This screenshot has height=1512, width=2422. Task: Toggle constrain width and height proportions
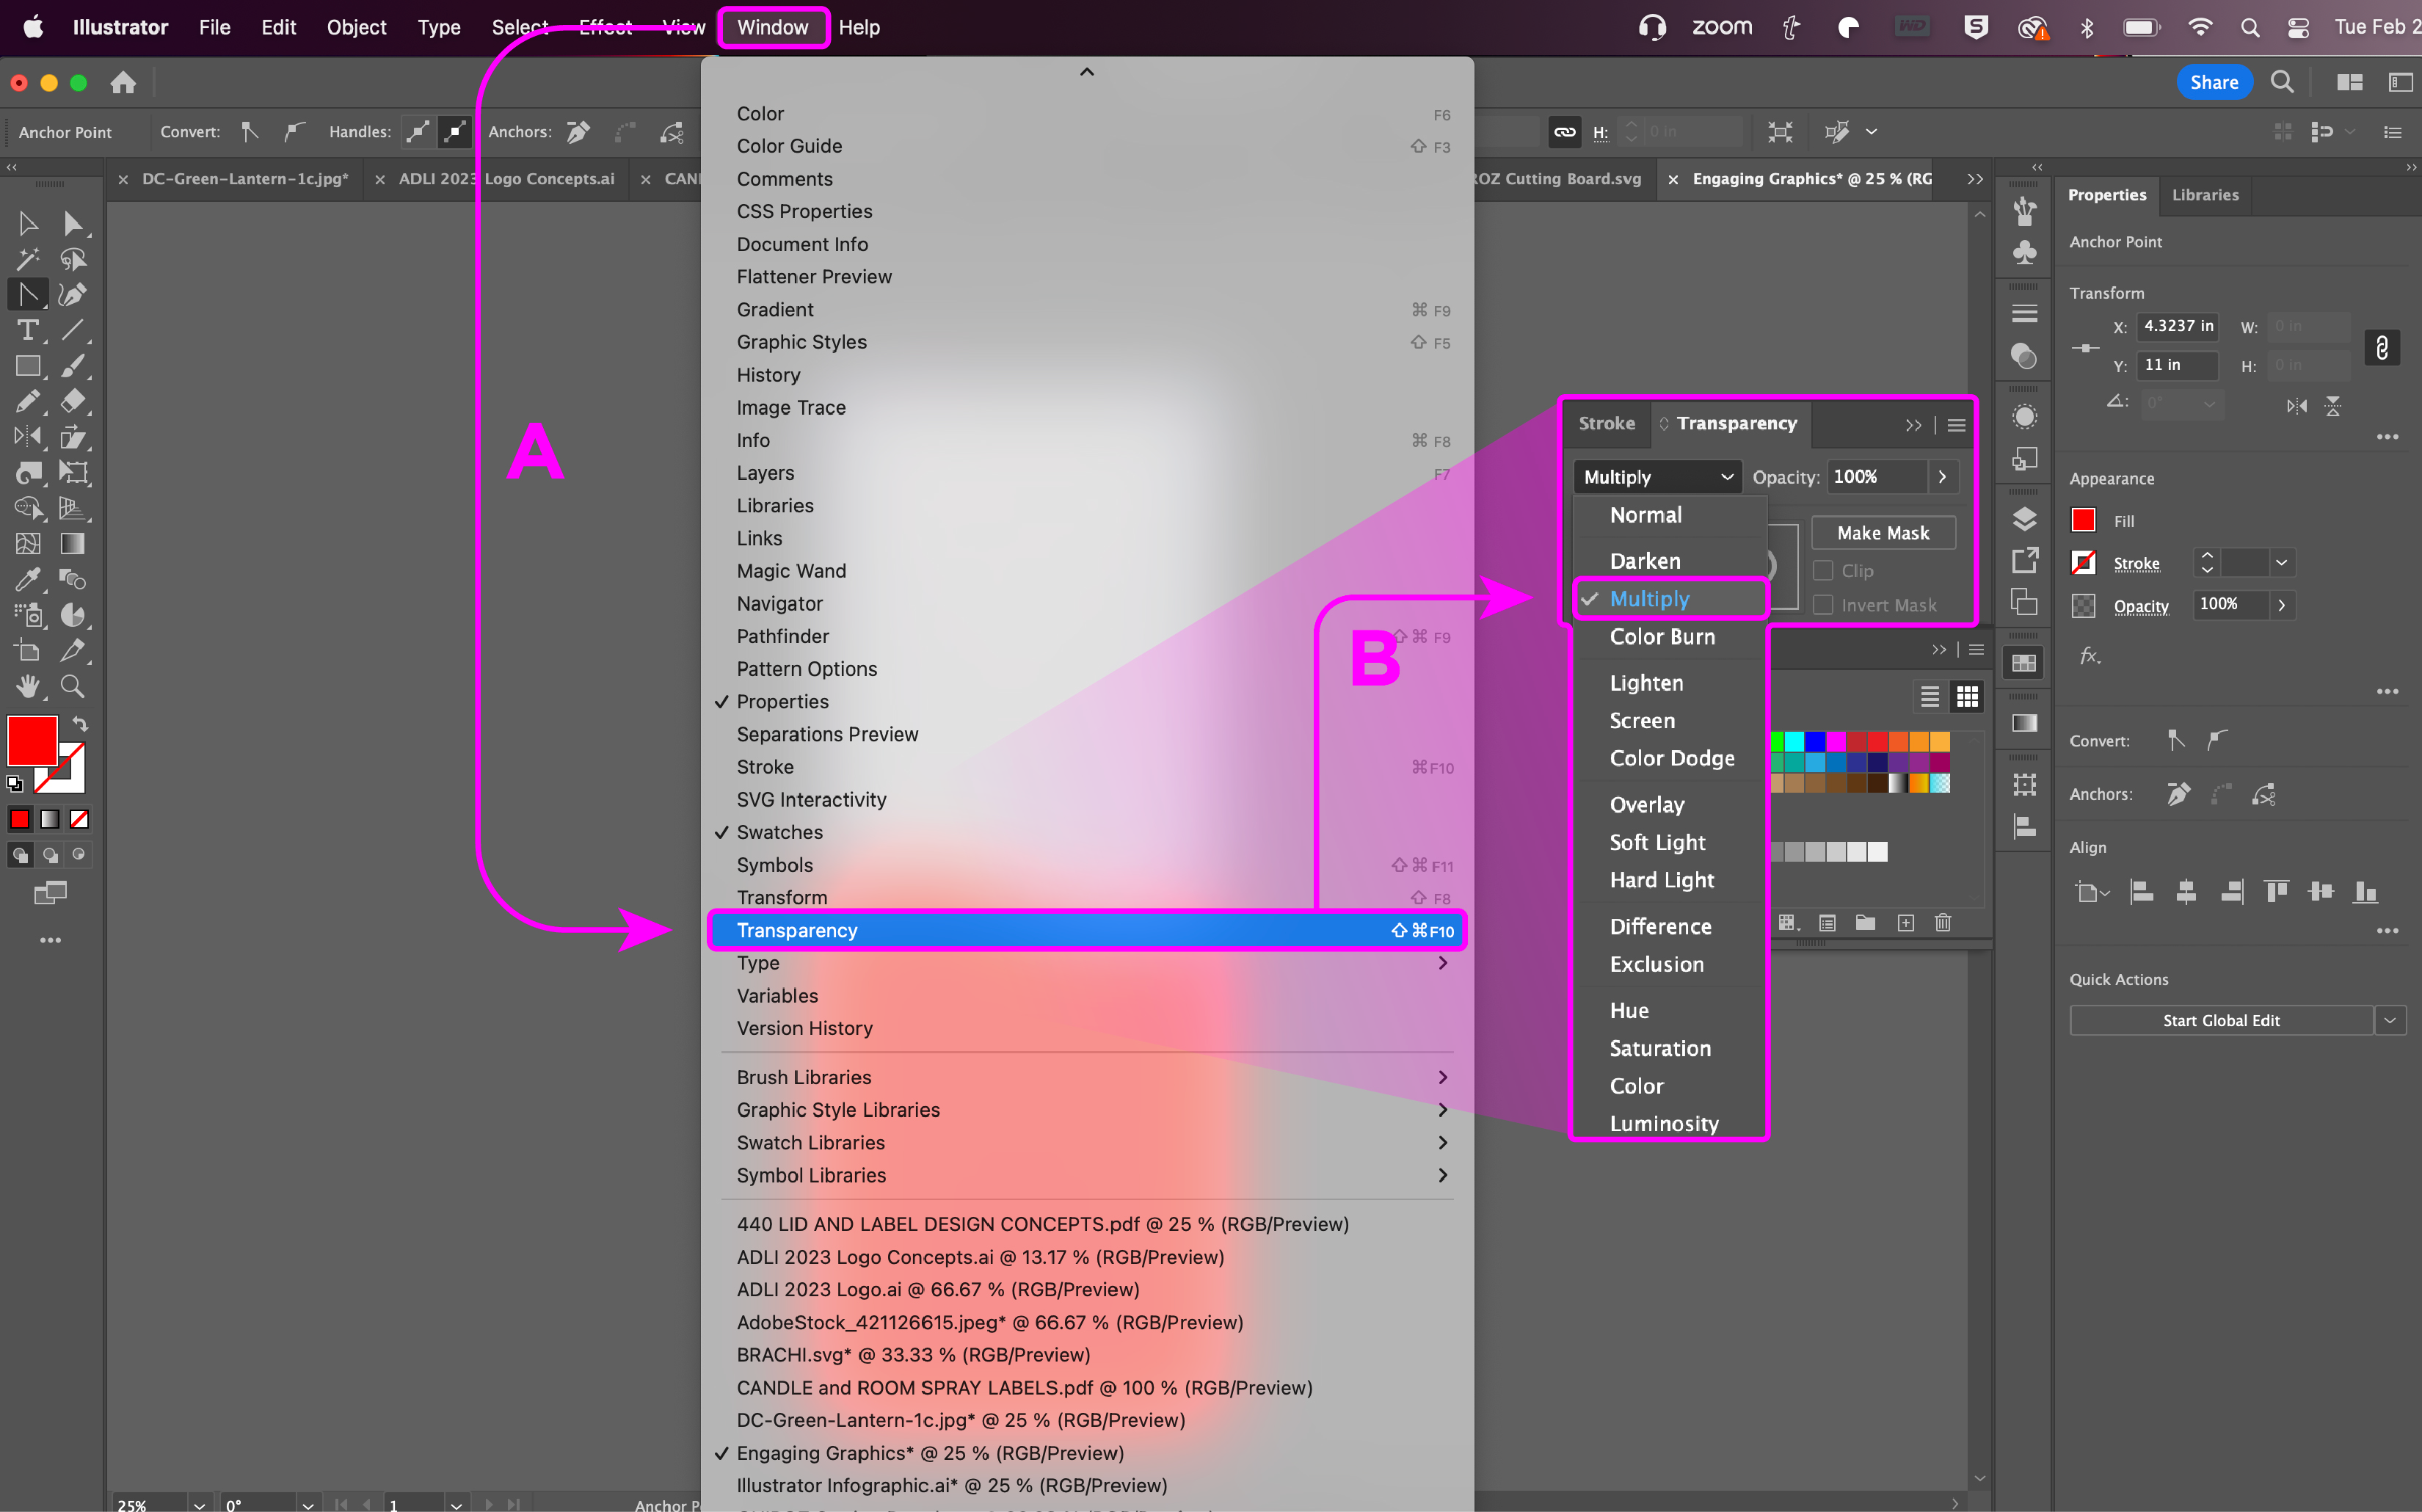(x=2382, y=347)
